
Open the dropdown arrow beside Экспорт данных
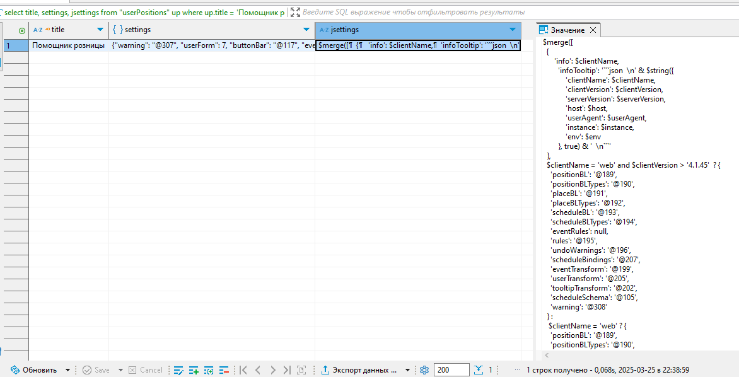tap(408, 370)
